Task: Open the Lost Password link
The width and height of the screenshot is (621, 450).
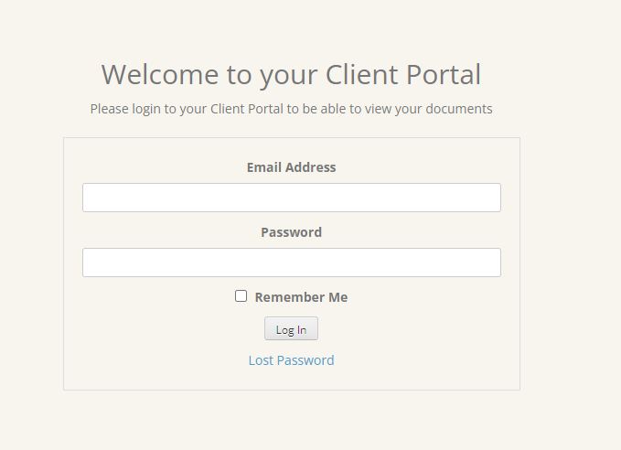Action: tap(291, 360)
